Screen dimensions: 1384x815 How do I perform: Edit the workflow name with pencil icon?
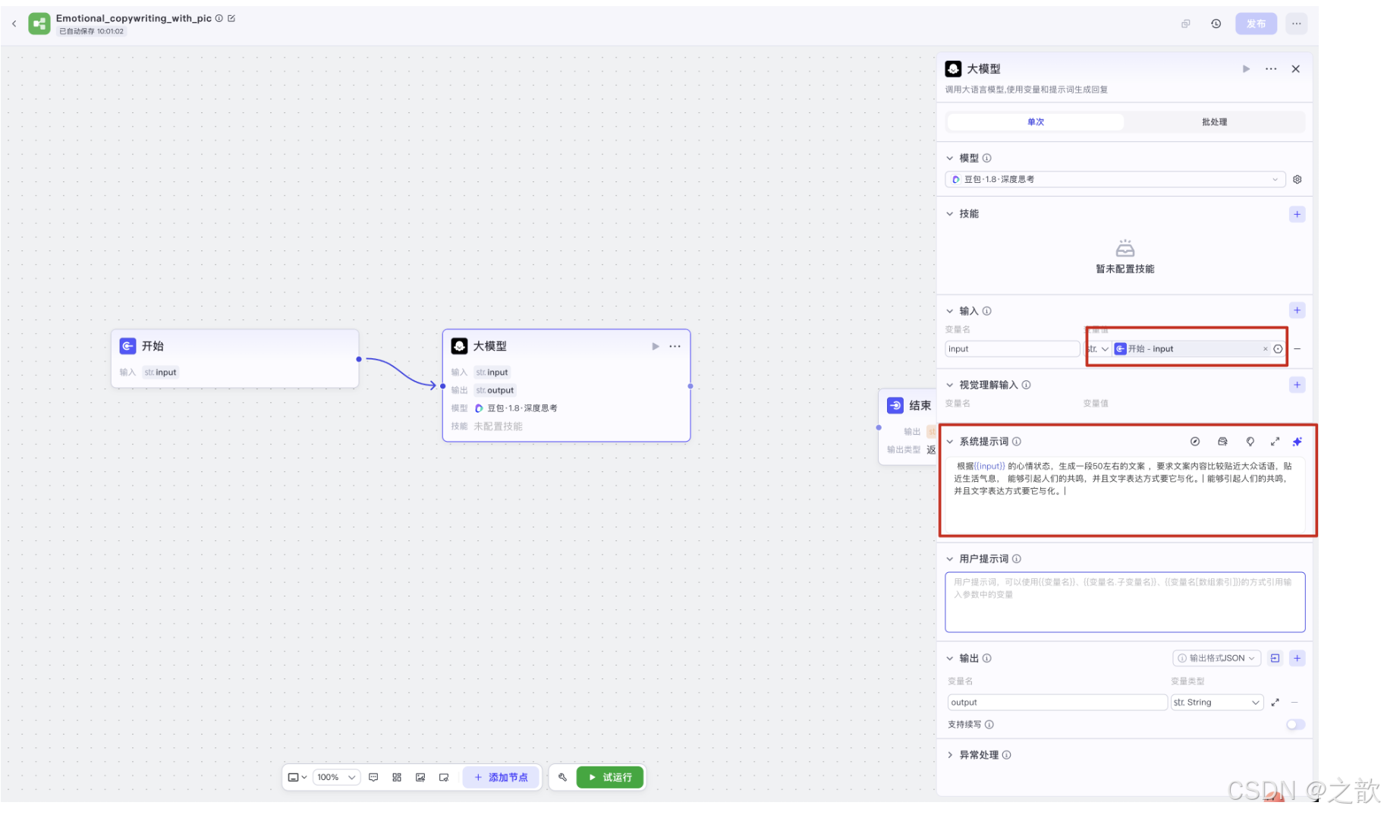[x=231, y=18]
